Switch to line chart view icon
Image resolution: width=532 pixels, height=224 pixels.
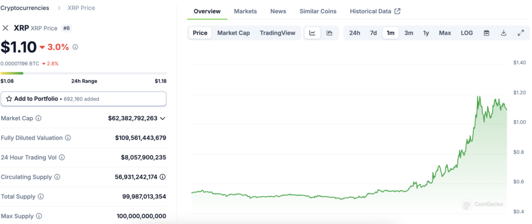pos(312,33)
